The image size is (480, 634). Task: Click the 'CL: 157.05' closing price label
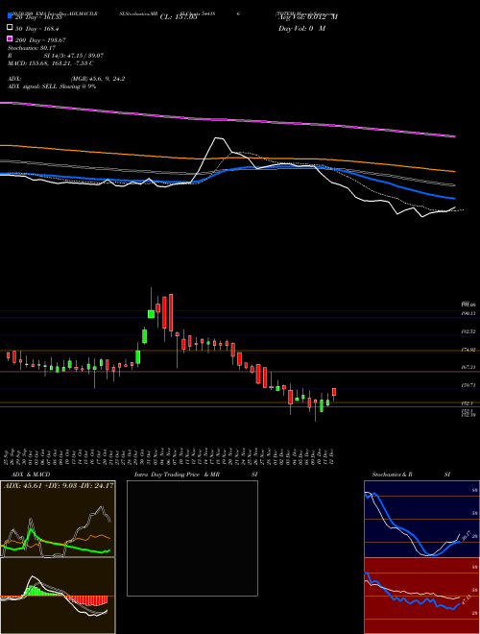tap(179, 17)
